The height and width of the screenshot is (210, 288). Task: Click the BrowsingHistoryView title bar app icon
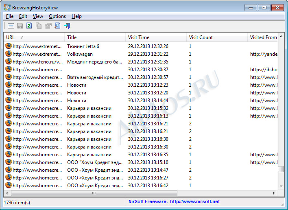coord(7,7)
